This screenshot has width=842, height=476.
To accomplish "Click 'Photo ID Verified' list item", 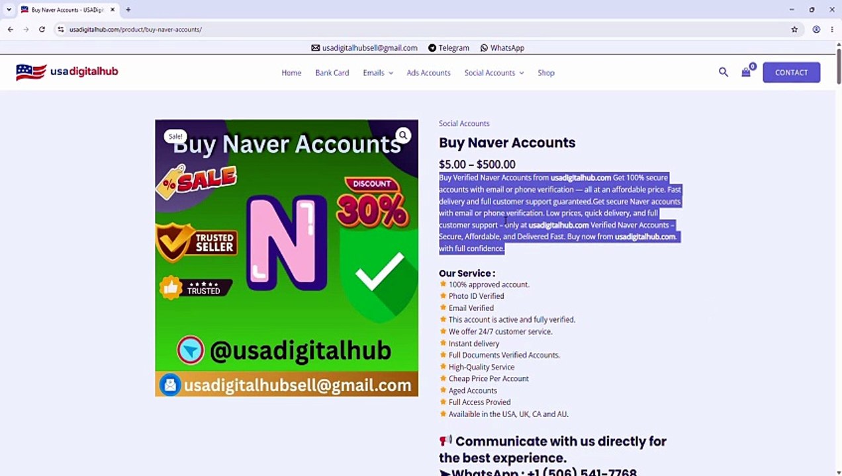I will pos(476,296).
